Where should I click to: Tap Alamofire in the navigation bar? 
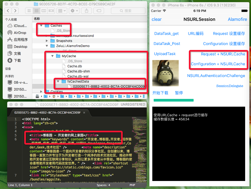[237, 19]
